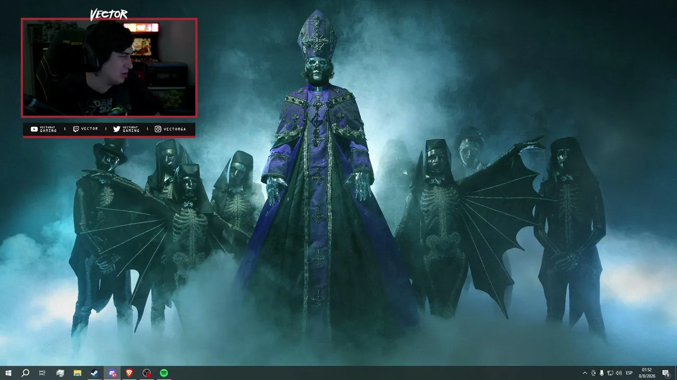
Task: Open the circular app with red badge
Action: (147, 373)
